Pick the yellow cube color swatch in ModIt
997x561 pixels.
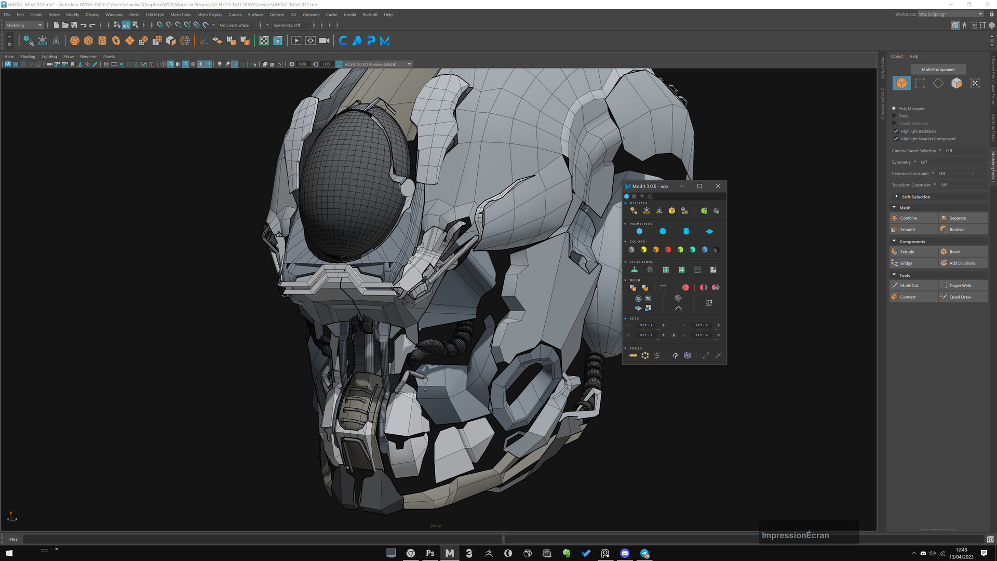click(643, 250)
